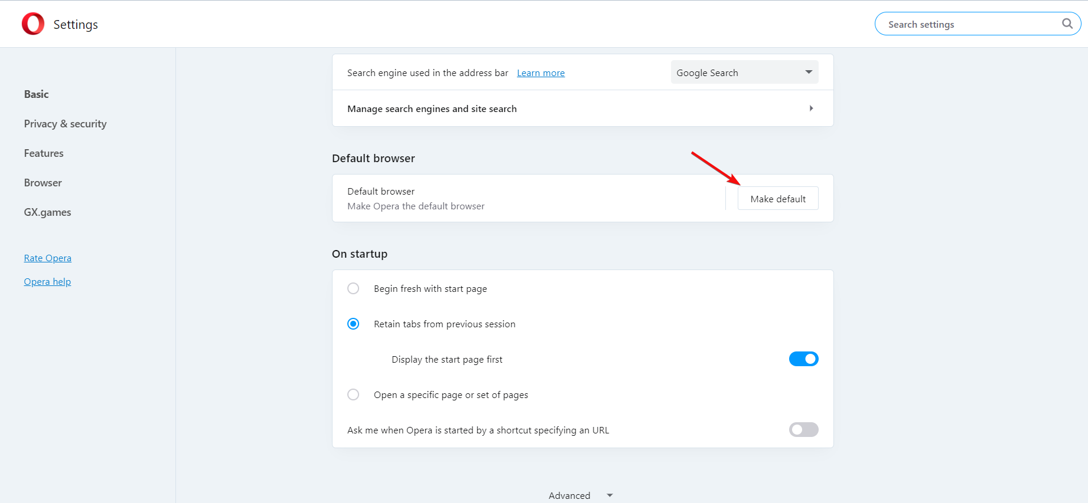The image size is (1088, 503).
Task: Open the Google Search engine dropdown
Action: (744, 73)
